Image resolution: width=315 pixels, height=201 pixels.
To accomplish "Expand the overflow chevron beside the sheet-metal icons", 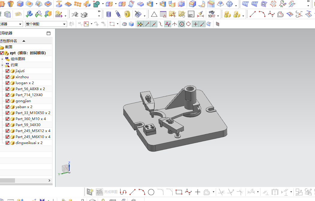I will pyautogui.click(x=99, y=11).
